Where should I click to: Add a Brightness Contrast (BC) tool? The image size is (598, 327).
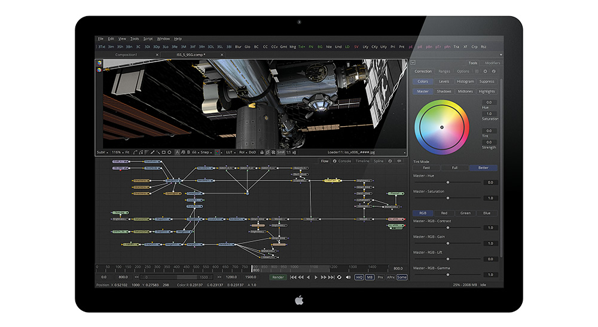(x=256, y=47)
